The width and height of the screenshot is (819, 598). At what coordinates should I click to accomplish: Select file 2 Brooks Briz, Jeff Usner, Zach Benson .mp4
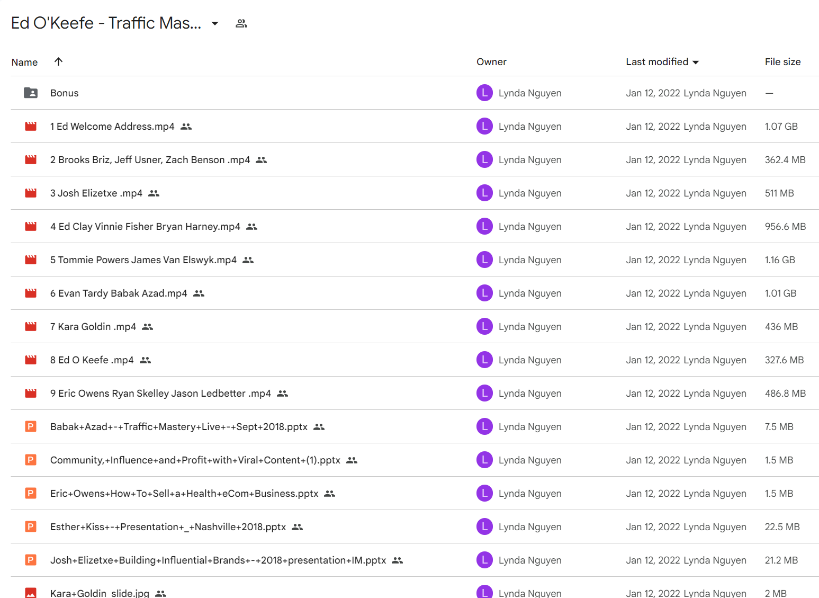150,159
